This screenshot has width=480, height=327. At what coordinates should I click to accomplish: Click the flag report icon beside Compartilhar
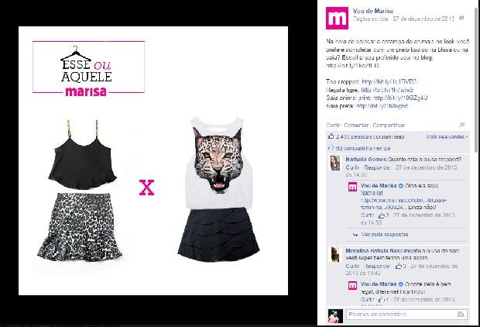coord(462,125)
